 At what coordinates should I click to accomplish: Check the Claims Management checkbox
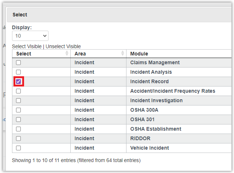[x=19, y=63]
